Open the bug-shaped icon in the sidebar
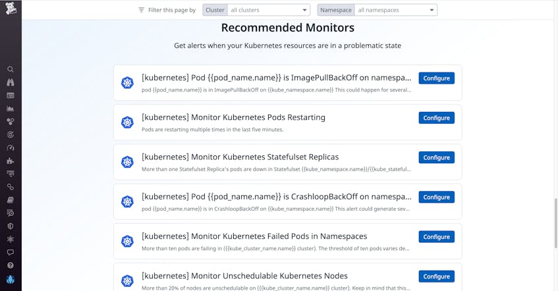The height and width of the screenshot is (291, 558). point(11,239)
